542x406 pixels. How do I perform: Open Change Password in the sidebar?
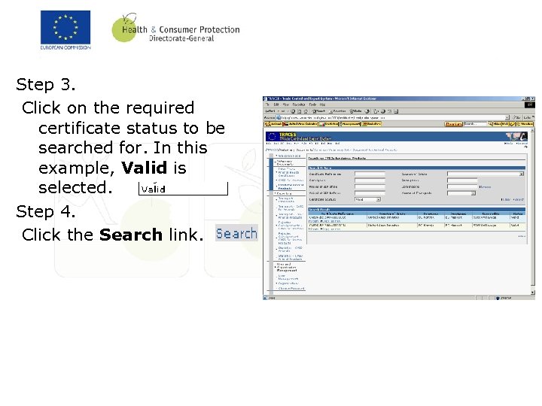(291, 288)
